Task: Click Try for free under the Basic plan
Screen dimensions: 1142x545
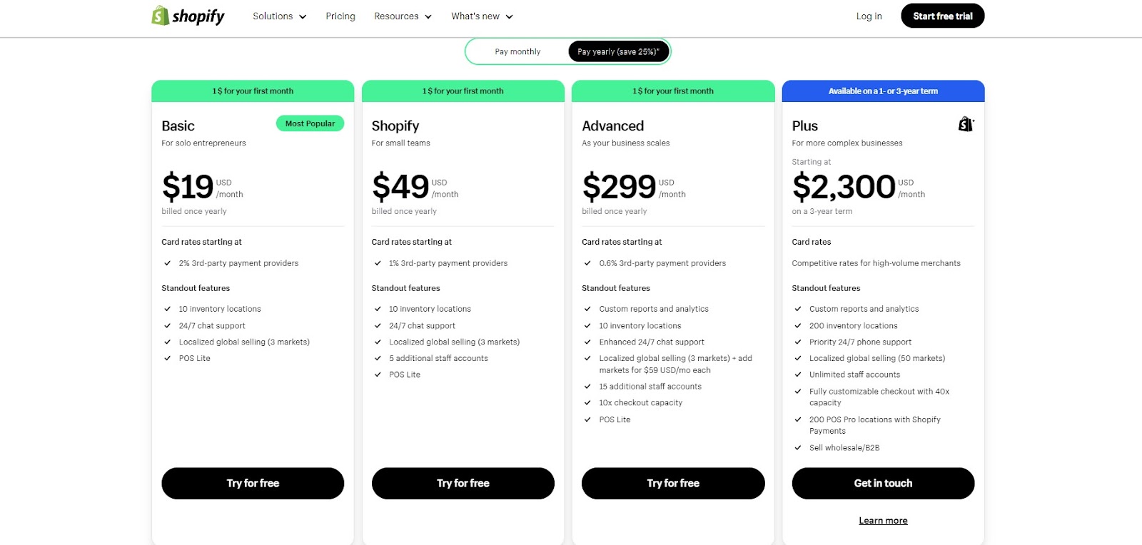Action: click(x=252, y=483)
